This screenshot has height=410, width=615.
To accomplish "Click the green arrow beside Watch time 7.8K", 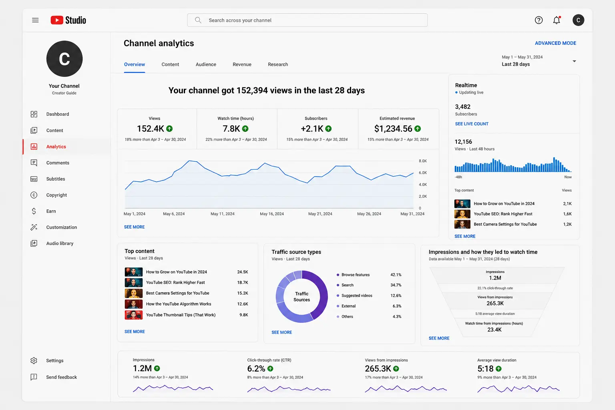I will (245, 129).
